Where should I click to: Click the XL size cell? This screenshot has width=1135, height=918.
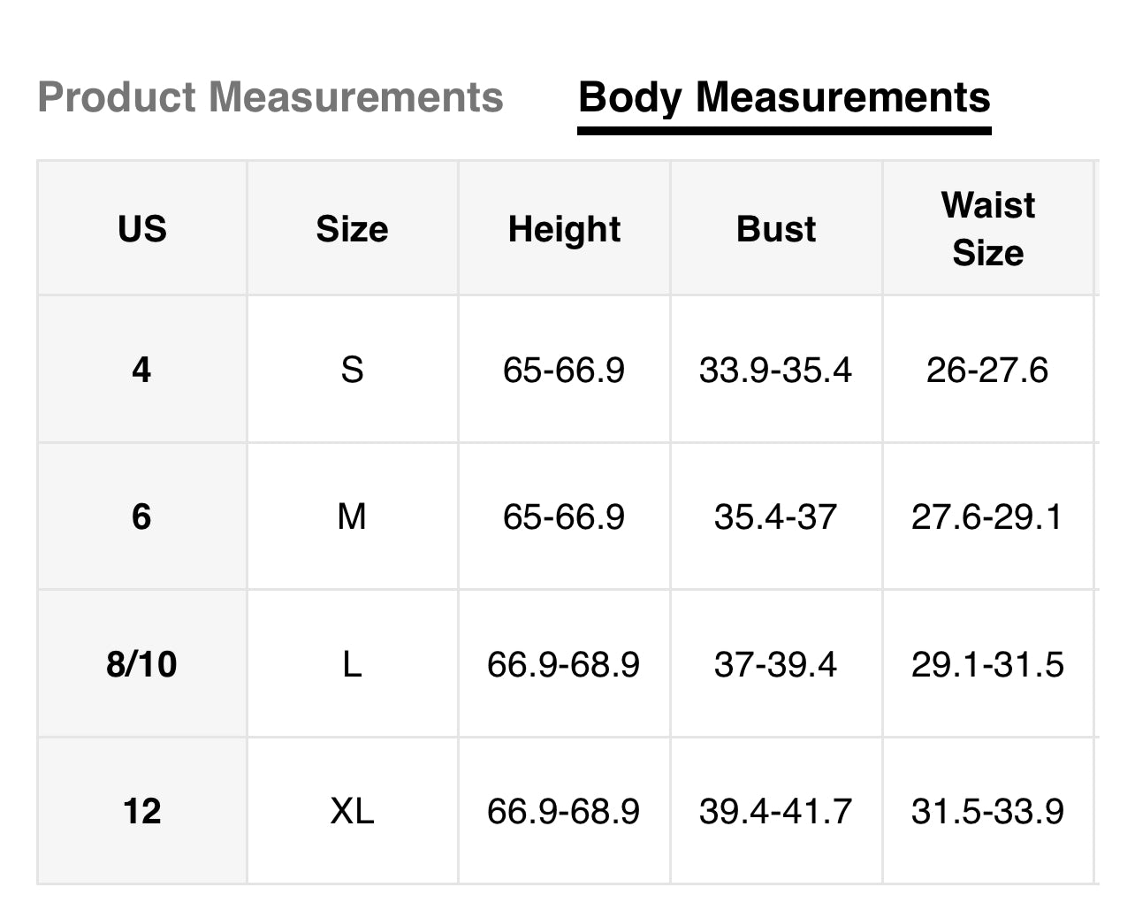pyautogui.click(x=352, y=811)
